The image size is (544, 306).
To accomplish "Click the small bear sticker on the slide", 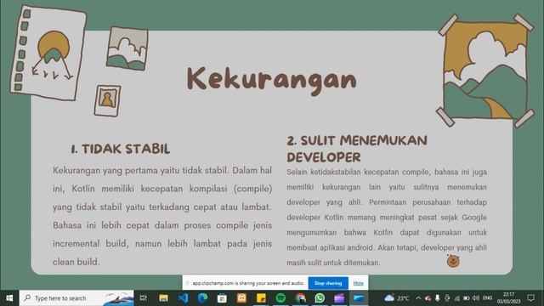I will click(453, 261).
